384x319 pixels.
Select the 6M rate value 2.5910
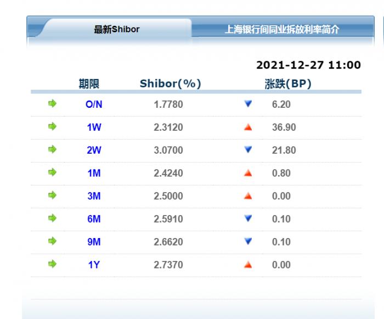(x=168, y=219)
